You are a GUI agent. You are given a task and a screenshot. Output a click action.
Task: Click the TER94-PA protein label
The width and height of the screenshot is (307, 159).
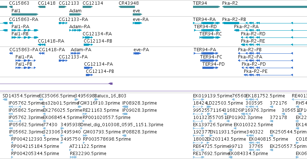[x=205, y=50]
